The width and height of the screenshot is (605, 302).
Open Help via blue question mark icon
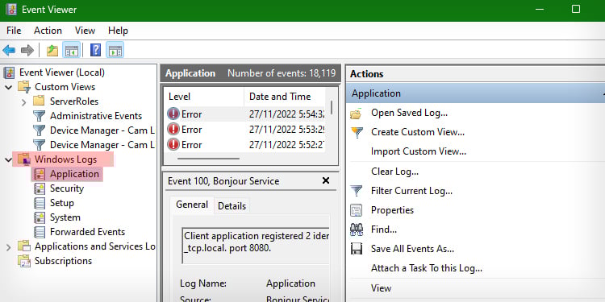point(95,51)
